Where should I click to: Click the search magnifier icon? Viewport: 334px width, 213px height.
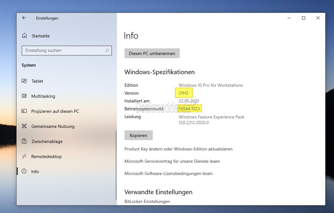coord(107,51)
